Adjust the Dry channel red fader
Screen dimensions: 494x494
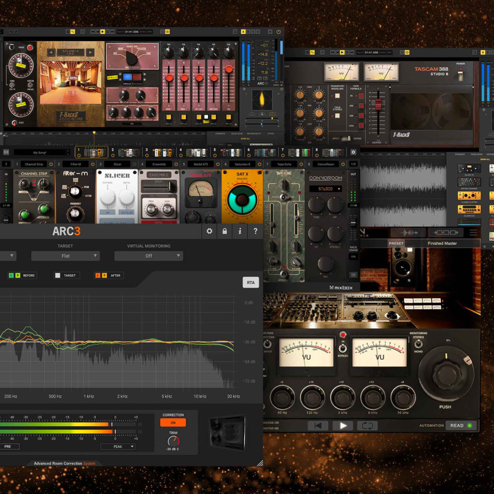[x=229, y=69]
